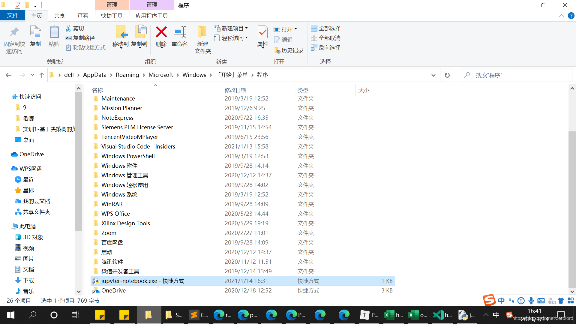This screenshot has height=324, width=576.
Task: Open Windows Start menu
Action: (x=11, y=315)
